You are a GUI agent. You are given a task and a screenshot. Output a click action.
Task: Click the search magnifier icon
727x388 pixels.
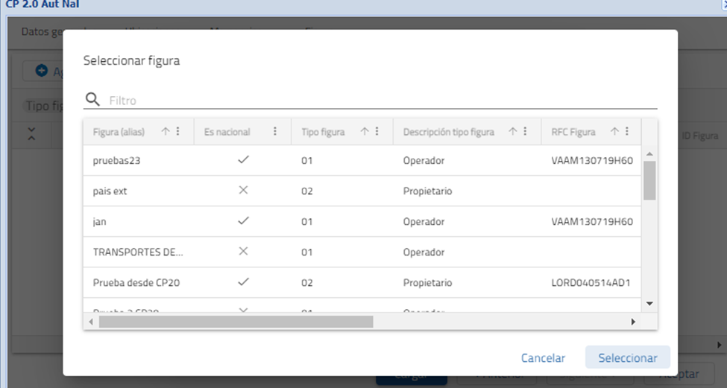(92, 100)
